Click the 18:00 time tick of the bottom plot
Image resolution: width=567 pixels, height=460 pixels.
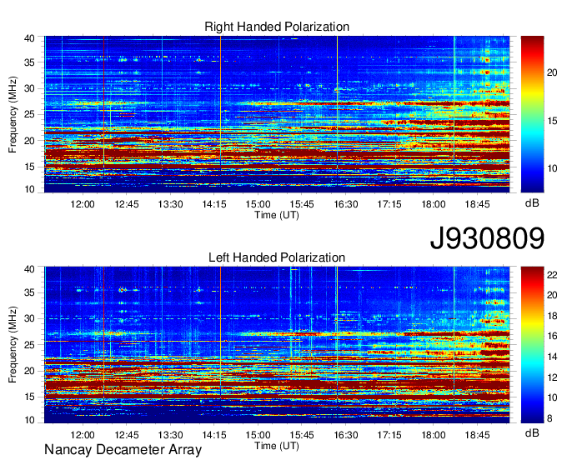tap(434, 435)
